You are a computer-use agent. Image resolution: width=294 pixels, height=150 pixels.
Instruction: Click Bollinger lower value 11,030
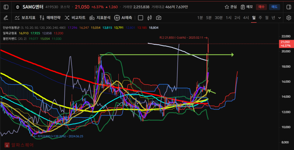(57, 39)
